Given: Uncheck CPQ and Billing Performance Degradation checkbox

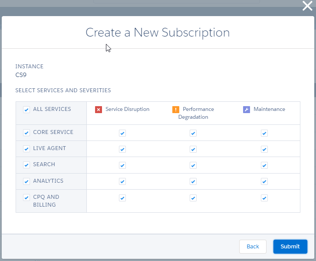Looking at the screenshot, I should pyautogui.click(x=193, y=198).
